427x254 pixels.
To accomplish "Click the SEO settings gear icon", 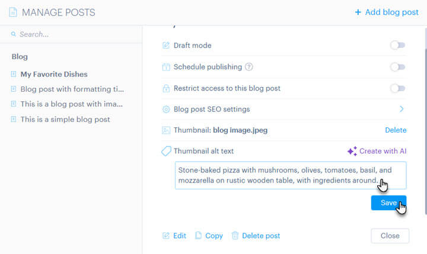I will click(166, 109).
